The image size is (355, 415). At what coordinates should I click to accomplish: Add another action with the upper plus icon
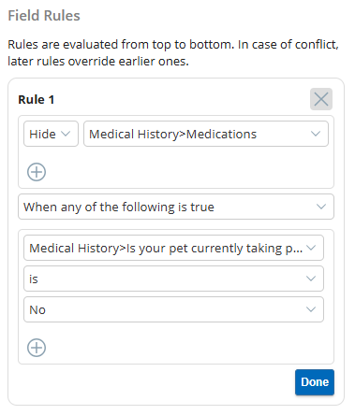pyautogui.click(x=37, y=172)
